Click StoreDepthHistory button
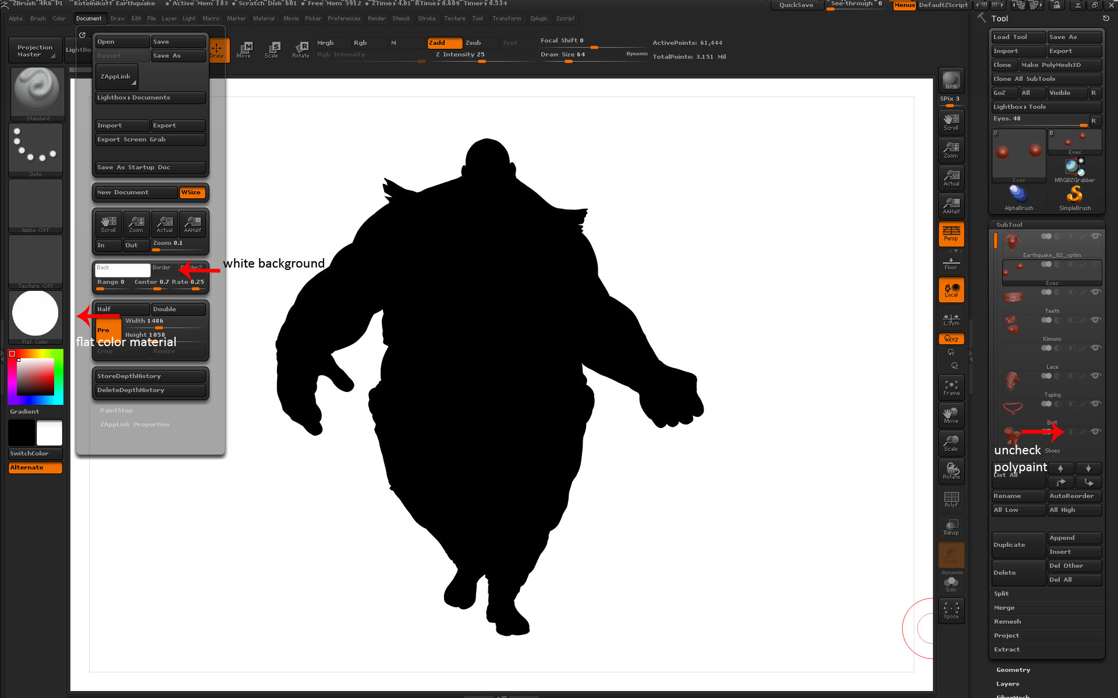Viewport: 1118px width, 698px height. point(151,376)
